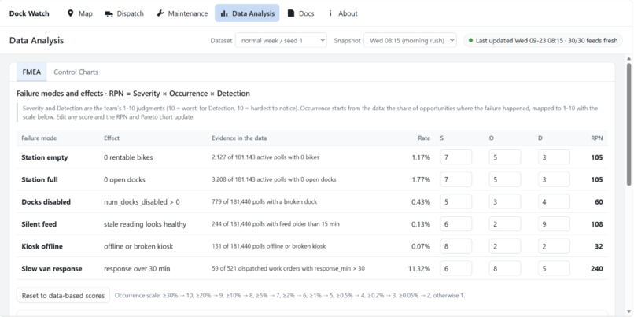The width and height of the screenshot is (634, 317).
Task: Click the Data Analysis page heading
Action: (x=36, y=40)
